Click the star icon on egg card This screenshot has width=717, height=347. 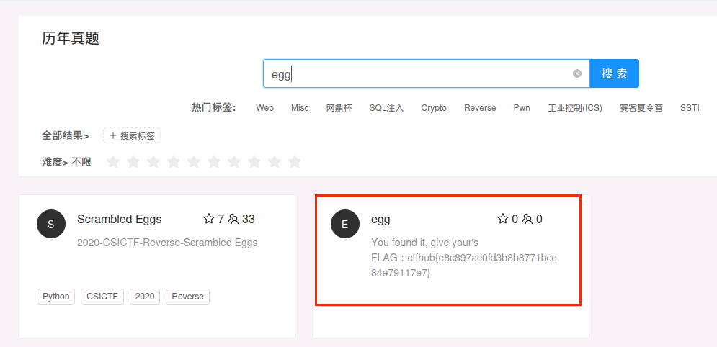click(503, 219)
